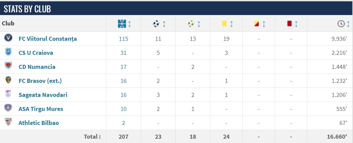The width and height of the screenshot is (353, 143).
Task: Click FC Viitorul Constanța club crest
Action: [x=8, y=38]
